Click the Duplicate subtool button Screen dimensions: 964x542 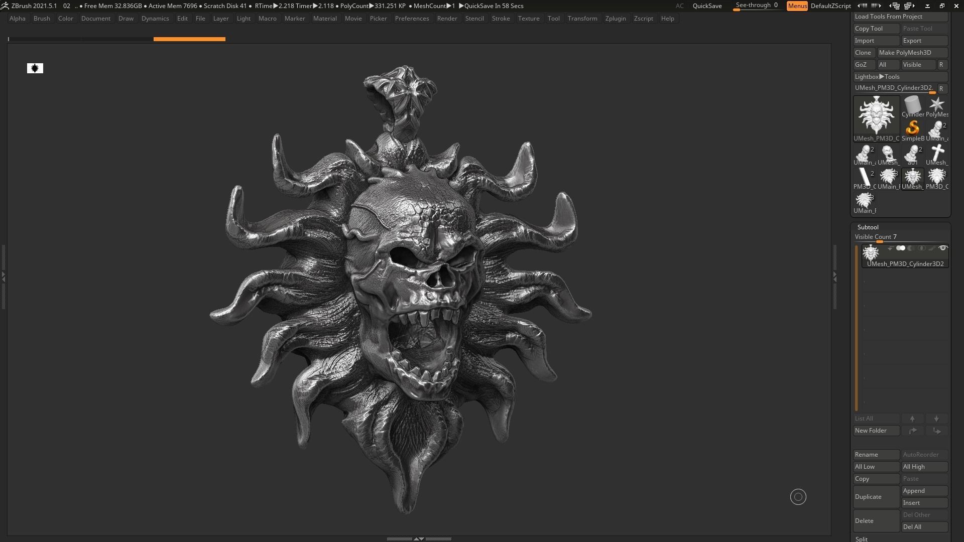tap(876, 497)
